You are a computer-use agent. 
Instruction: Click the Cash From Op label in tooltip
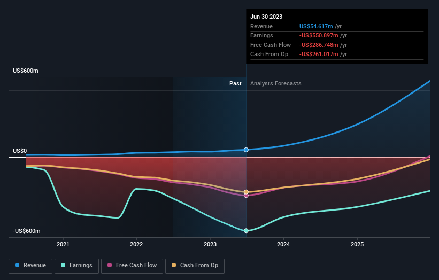coord(269,55)
